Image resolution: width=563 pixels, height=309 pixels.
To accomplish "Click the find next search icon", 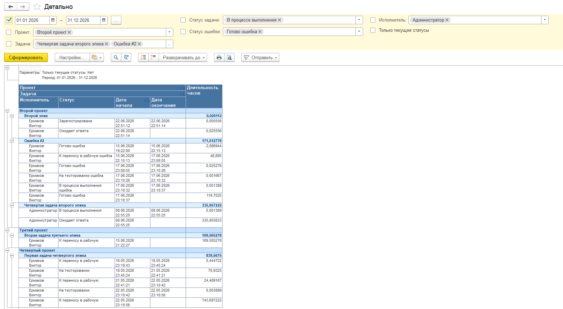I will click(x=126, y=57).
